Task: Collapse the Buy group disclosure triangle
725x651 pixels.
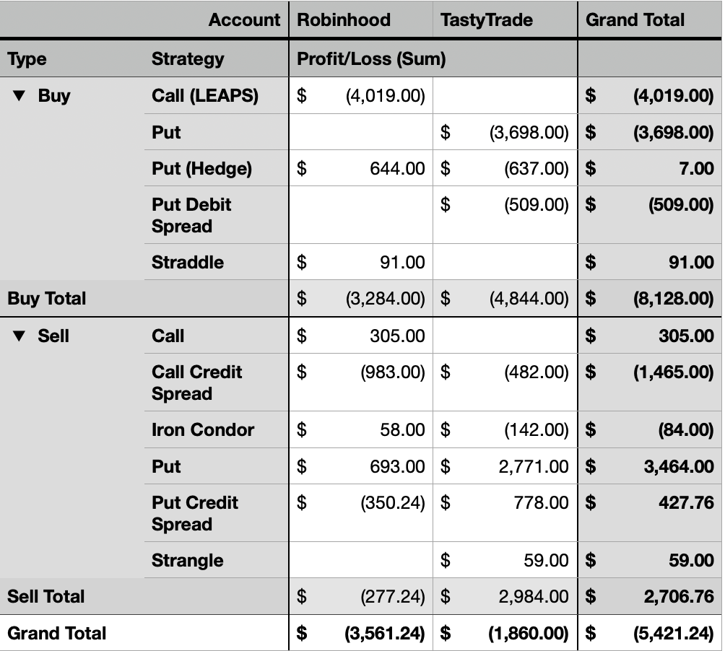Action: coord(19,96)
